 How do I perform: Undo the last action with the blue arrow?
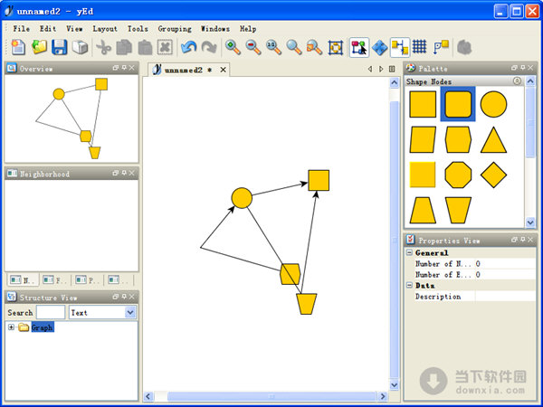189,47
